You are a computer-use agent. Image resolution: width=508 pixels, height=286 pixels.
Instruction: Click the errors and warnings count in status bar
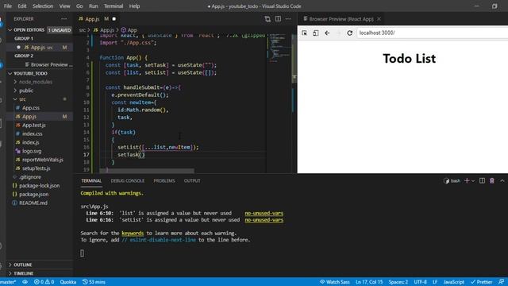[x=44, y=282]
